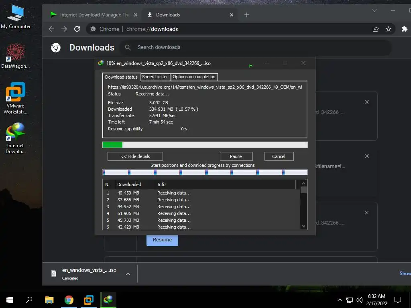The height and width of the screenshot is (308, 411).
Task: Click the N. column header
Action: [x=108, y=184]
